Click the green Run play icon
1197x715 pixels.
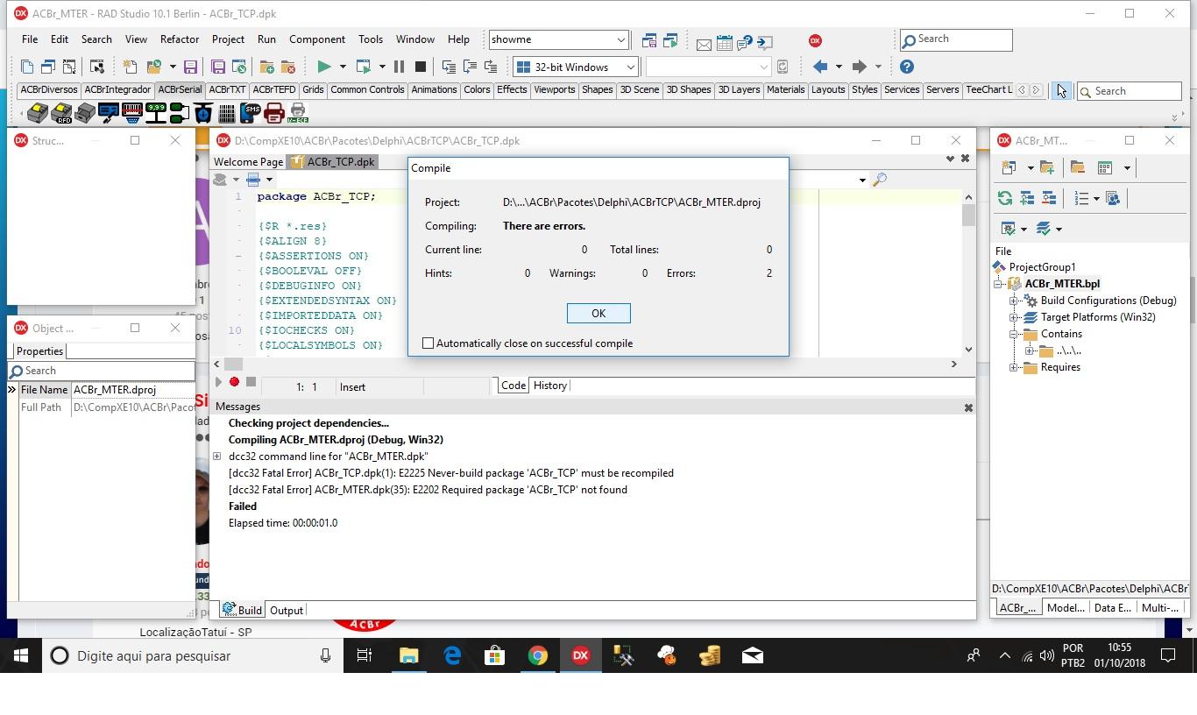point(324,67)
